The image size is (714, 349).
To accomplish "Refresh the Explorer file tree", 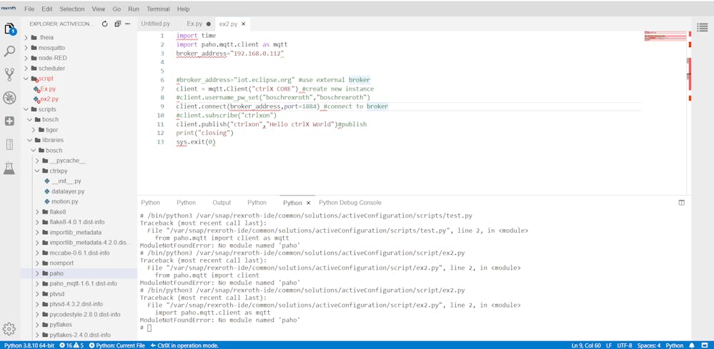I will pos(104,24).
